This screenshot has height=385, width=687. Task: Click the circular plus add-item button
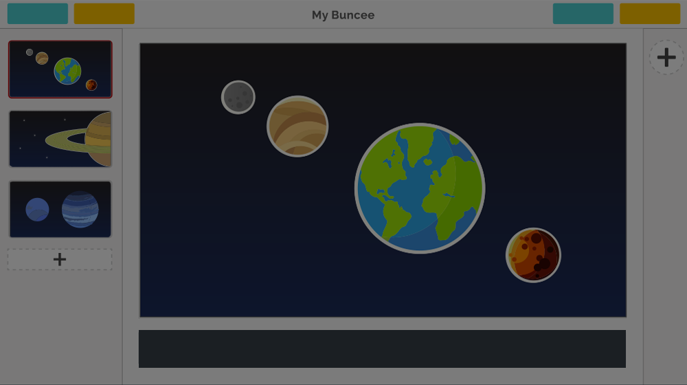pos(666,57)
